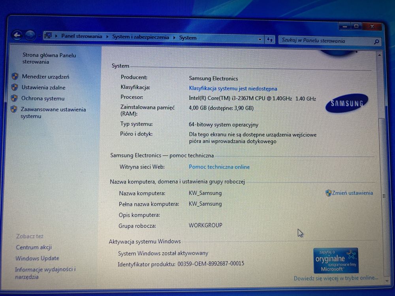Open address bar history dropdown arrow
395x296 pixels.
coord(260,39)
